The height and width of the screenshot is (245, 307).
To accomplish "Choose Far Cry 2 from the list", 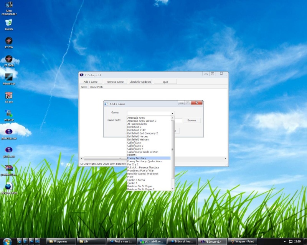I will 149,165.
